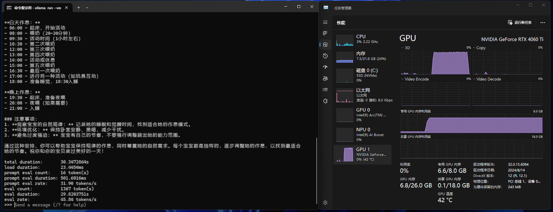Screen dimensions: 553x212
Task: Expand the 3D graph engine dropdown
Action: click(x=402, y=48)
